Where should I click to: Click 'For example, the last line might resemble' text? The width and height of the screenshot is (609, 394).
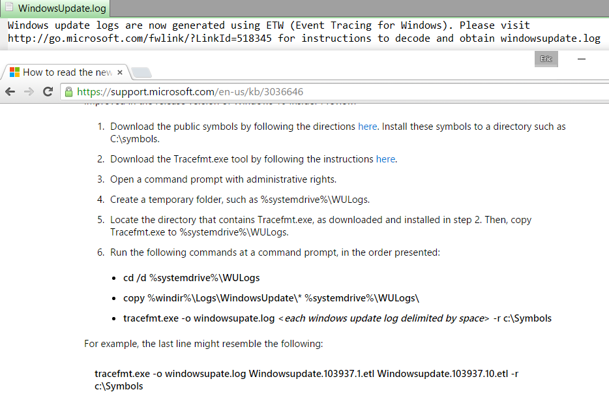(203, 344)
